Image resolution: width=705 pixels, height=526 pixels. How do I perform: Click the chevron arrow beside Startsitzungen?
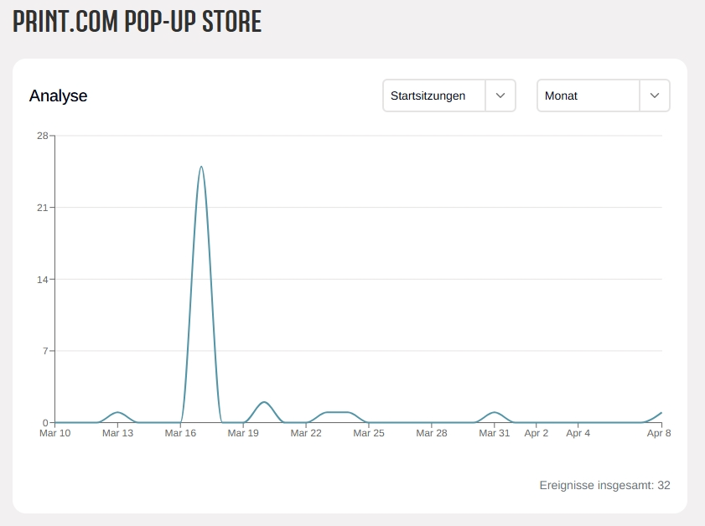point(500,95)
